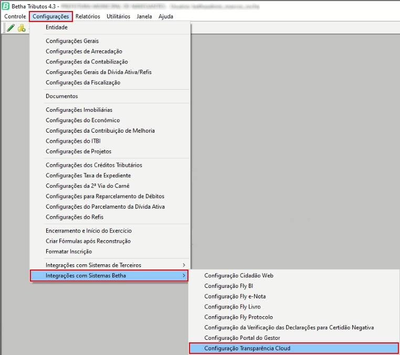
Task: Select Configuração Transparência Cloud
Action: 247,348
